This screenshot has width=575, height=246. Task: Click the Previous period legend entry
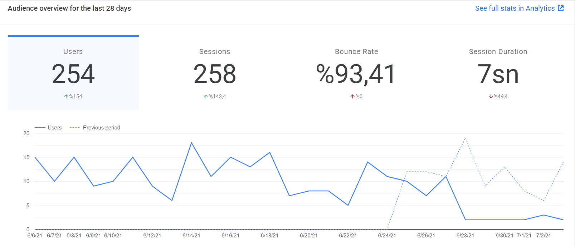95,128
